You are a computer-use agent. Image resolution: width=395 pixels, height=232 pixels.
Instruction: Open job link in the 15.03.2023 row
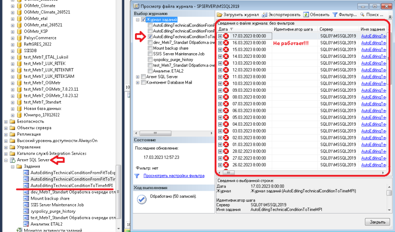(x=373, y=50)
